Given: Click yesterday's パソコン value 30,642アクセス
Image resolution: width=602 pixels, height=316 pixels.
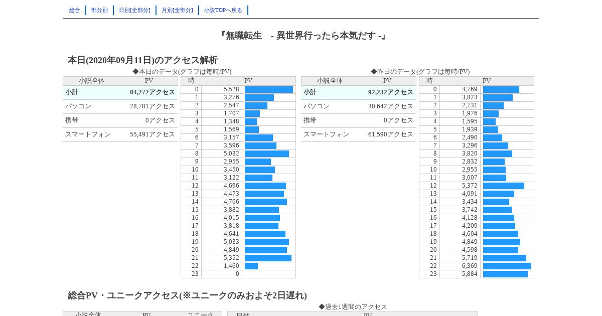Looking at the screenshot, I should tap(391, 106).
